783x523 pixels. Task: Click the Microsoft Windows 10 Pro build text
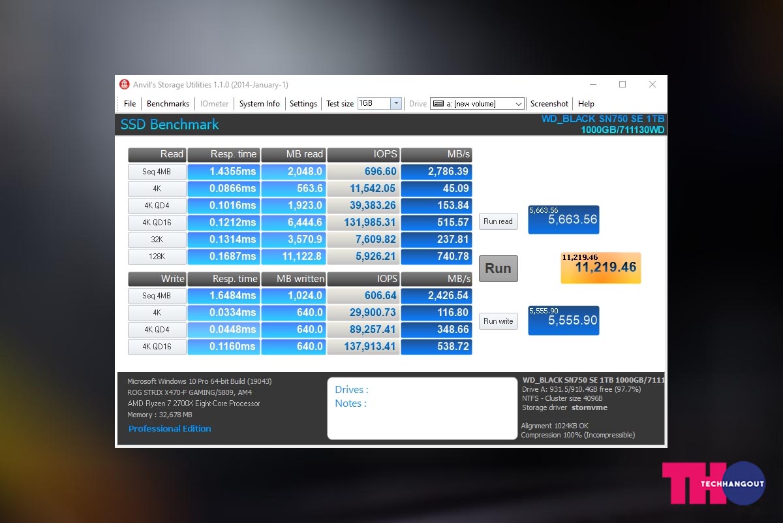200,382
